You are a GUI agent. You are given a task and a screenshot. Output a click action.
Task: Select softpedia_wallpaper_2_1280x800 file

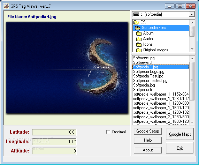161,117
